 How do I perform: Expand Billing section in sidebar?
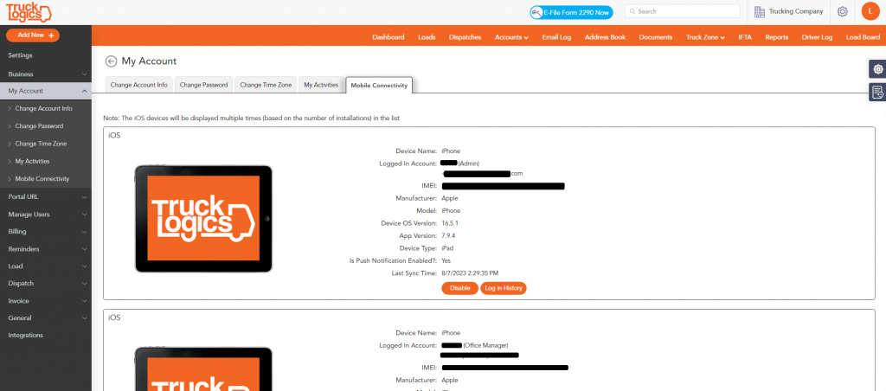tap(46, 231)
